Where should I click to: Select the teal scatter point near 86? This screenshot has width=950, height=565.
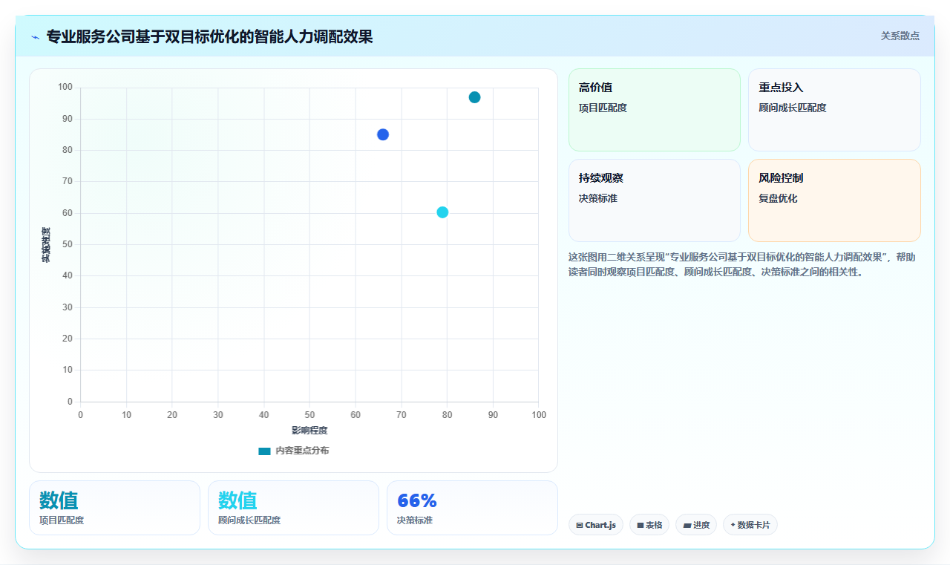tap(474, 97)
